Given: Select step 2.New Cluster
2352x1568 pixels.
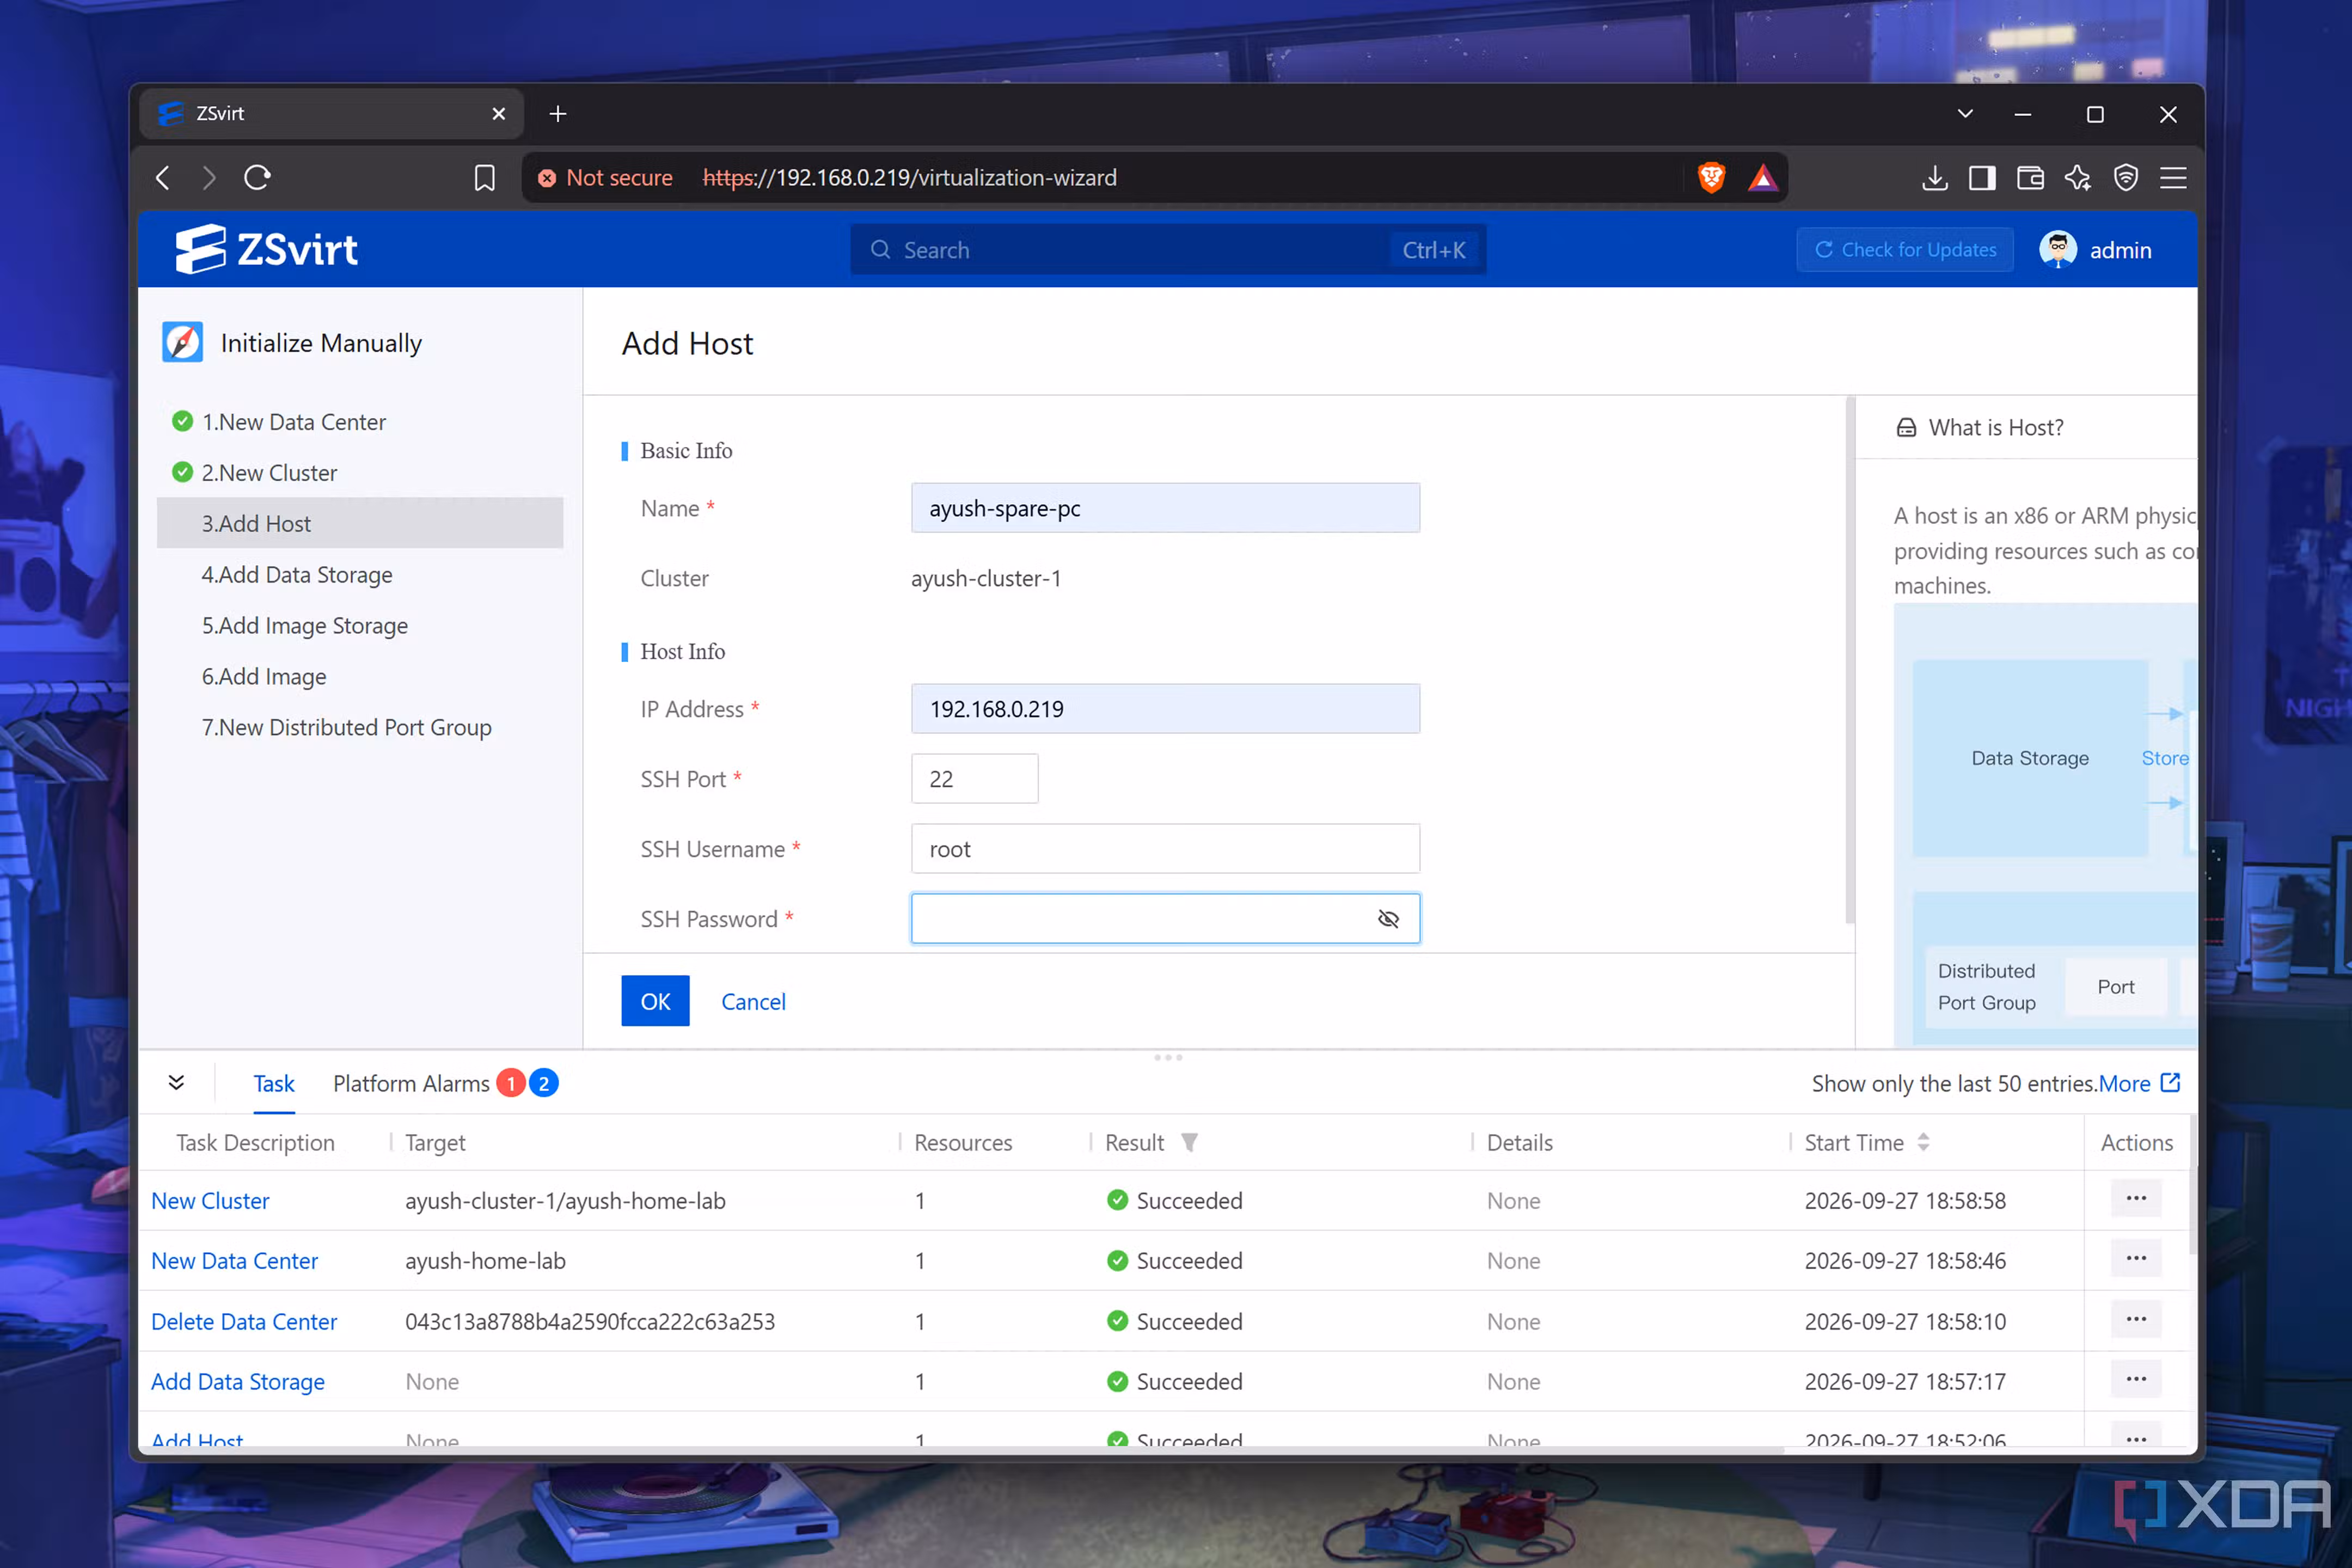Looking at the screenshot, I should point(269,473).
